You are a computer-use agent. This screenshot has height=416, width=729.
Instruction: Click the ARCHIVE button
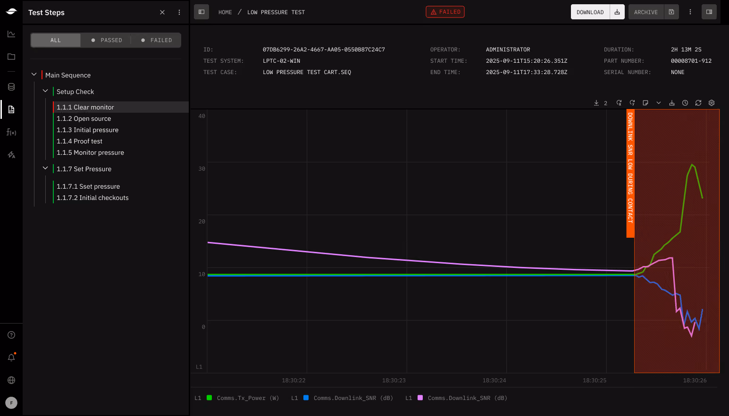point(646,12)
